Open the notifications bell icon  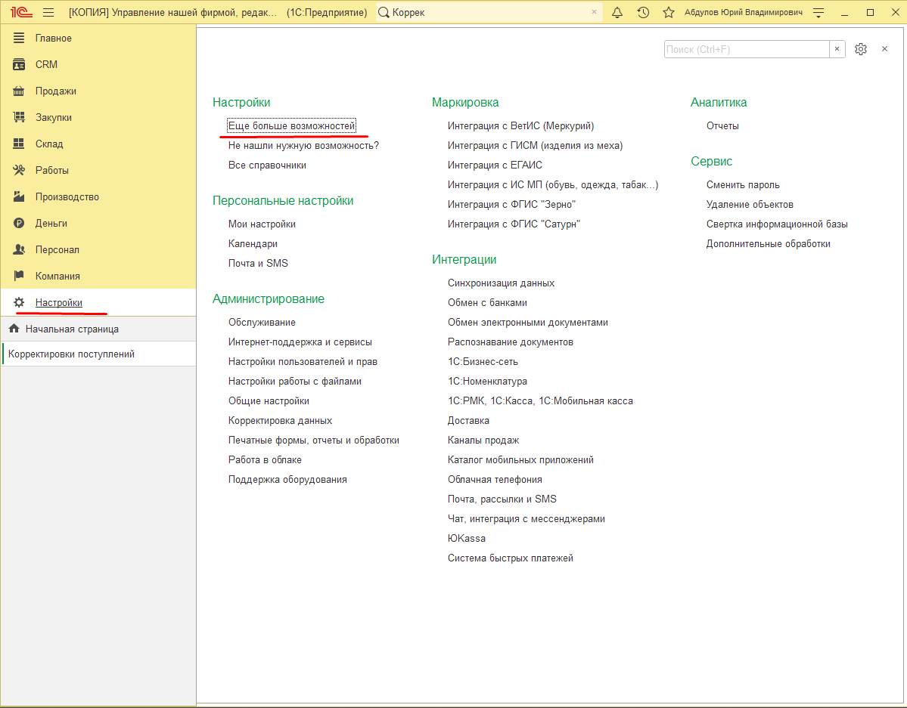[617, 12]
